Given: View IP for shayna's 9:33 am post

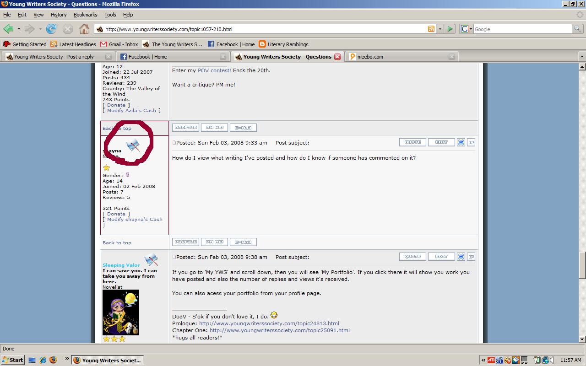Looking at the screenshot, I should click(471, 142).
